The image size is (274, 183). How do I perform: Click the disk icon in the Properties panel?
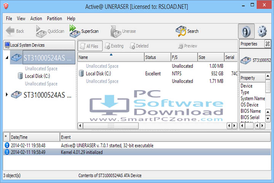pyautogui.click(x=245, y=60)
